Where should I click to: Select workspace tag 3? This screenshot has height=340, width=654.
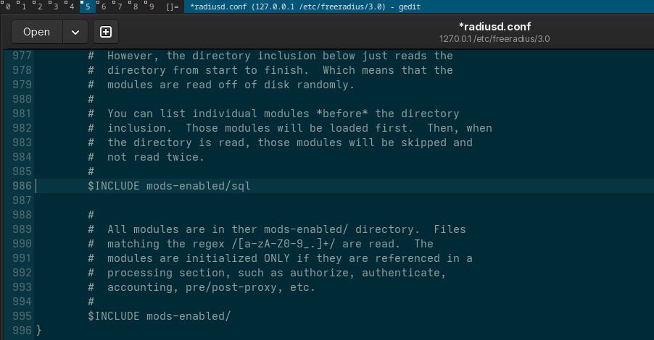(x=55, y=7)
